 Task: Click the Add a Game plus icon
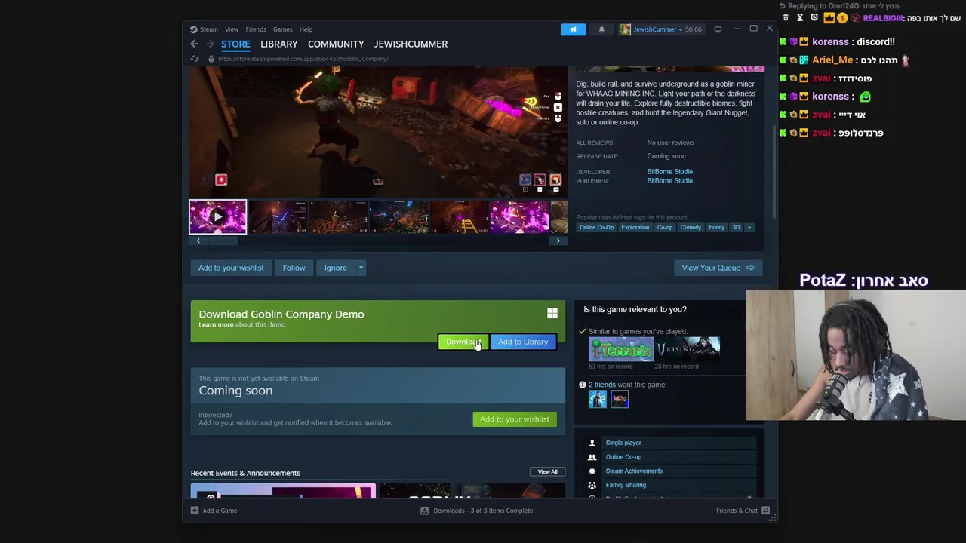[x=195, y=511]
